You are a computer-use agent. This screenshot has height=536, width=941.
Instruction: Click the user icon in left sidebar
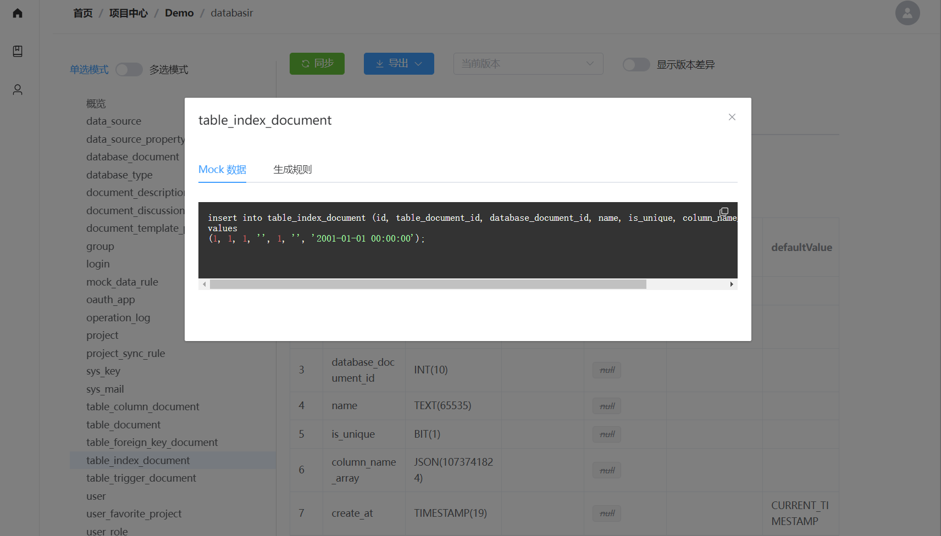18,90
